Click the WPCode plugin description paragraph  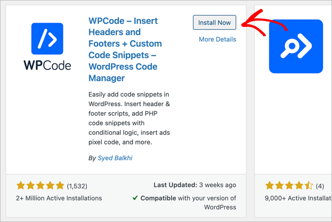coord(130,118)
